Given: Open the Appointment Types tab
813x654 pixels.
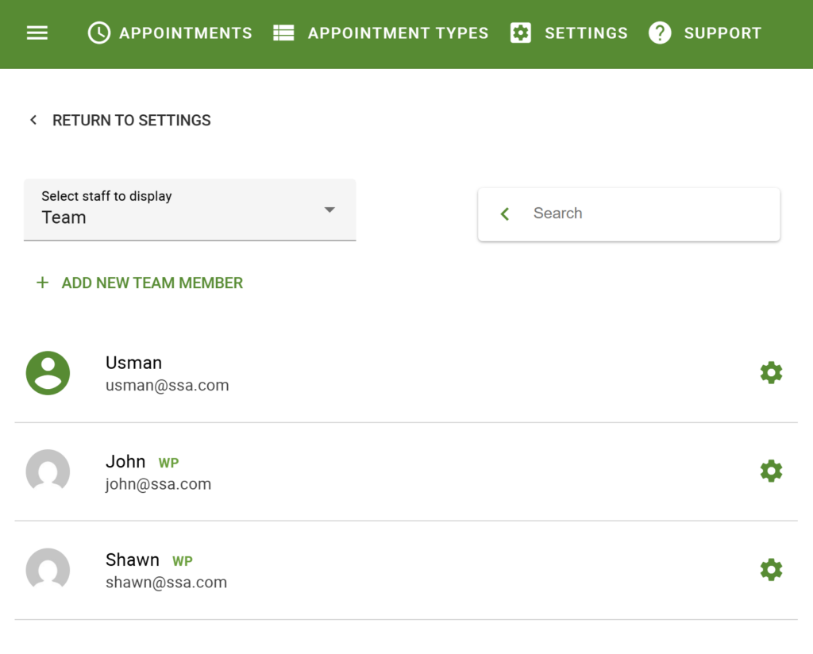Looking at the screenshot, I should pyautogui.click(x=381, y=33).
